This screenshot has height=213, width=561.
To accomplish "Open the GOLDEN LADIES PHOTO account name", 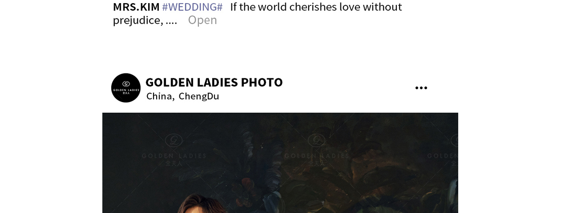I will [214, 82].
